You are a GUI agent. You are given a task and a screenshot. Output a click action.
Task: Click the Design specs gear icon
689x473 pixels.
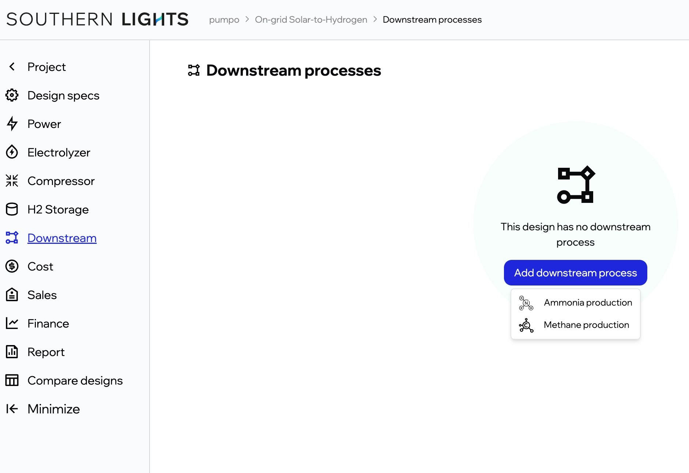click(12, 95)
